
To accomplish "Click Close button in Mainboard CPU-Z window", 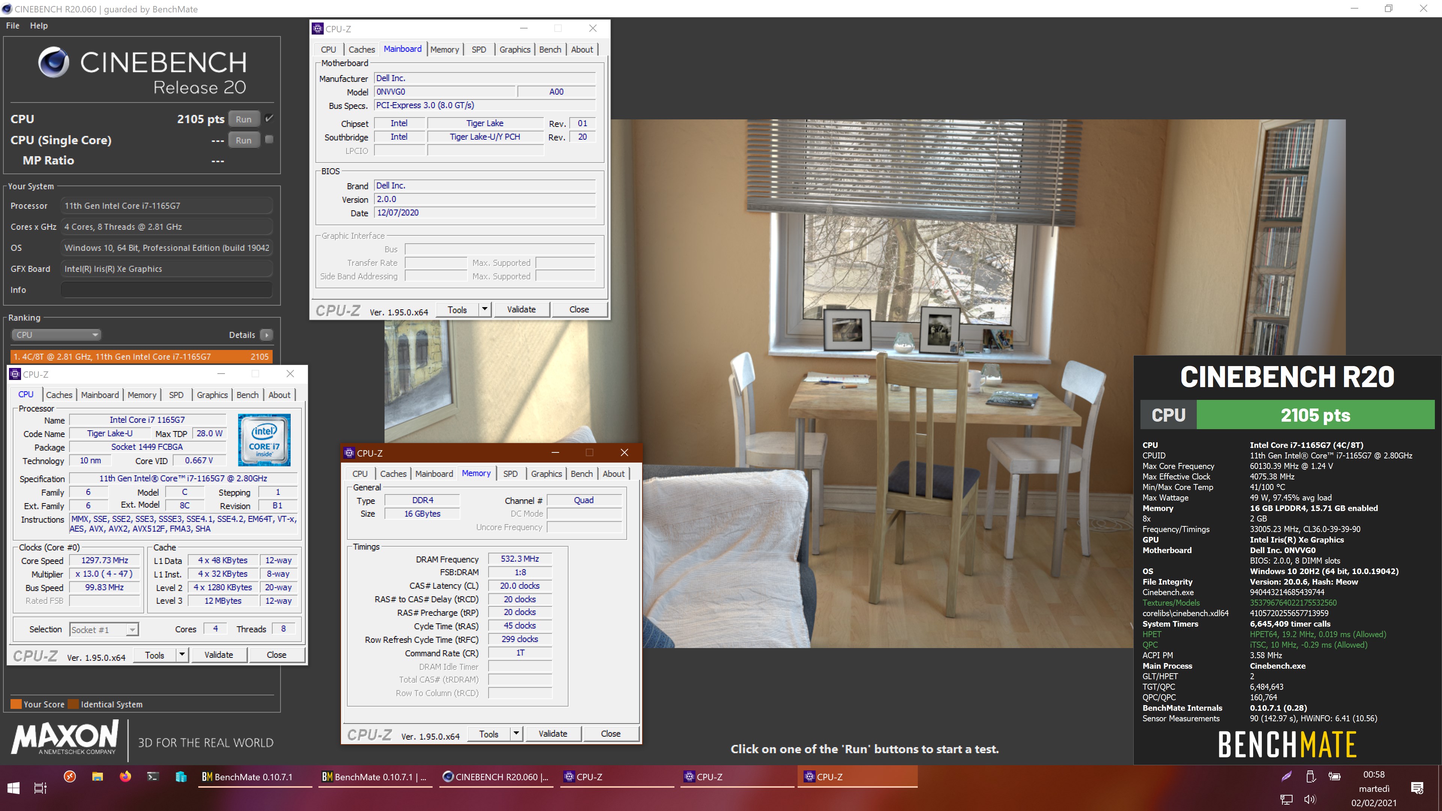I will coord(579,309).
